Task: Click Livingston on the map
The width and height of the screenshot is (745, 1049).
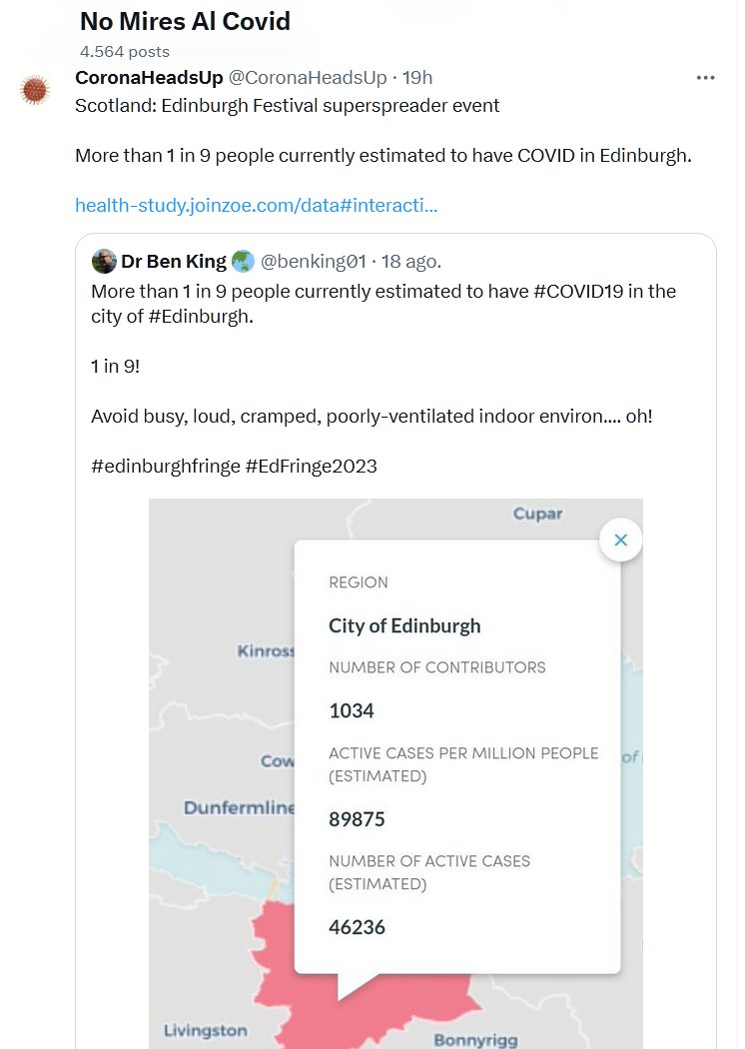Action: point(205,1030)
